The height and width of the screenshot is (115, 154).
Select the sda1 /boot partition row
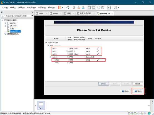(x=76, y=48)
